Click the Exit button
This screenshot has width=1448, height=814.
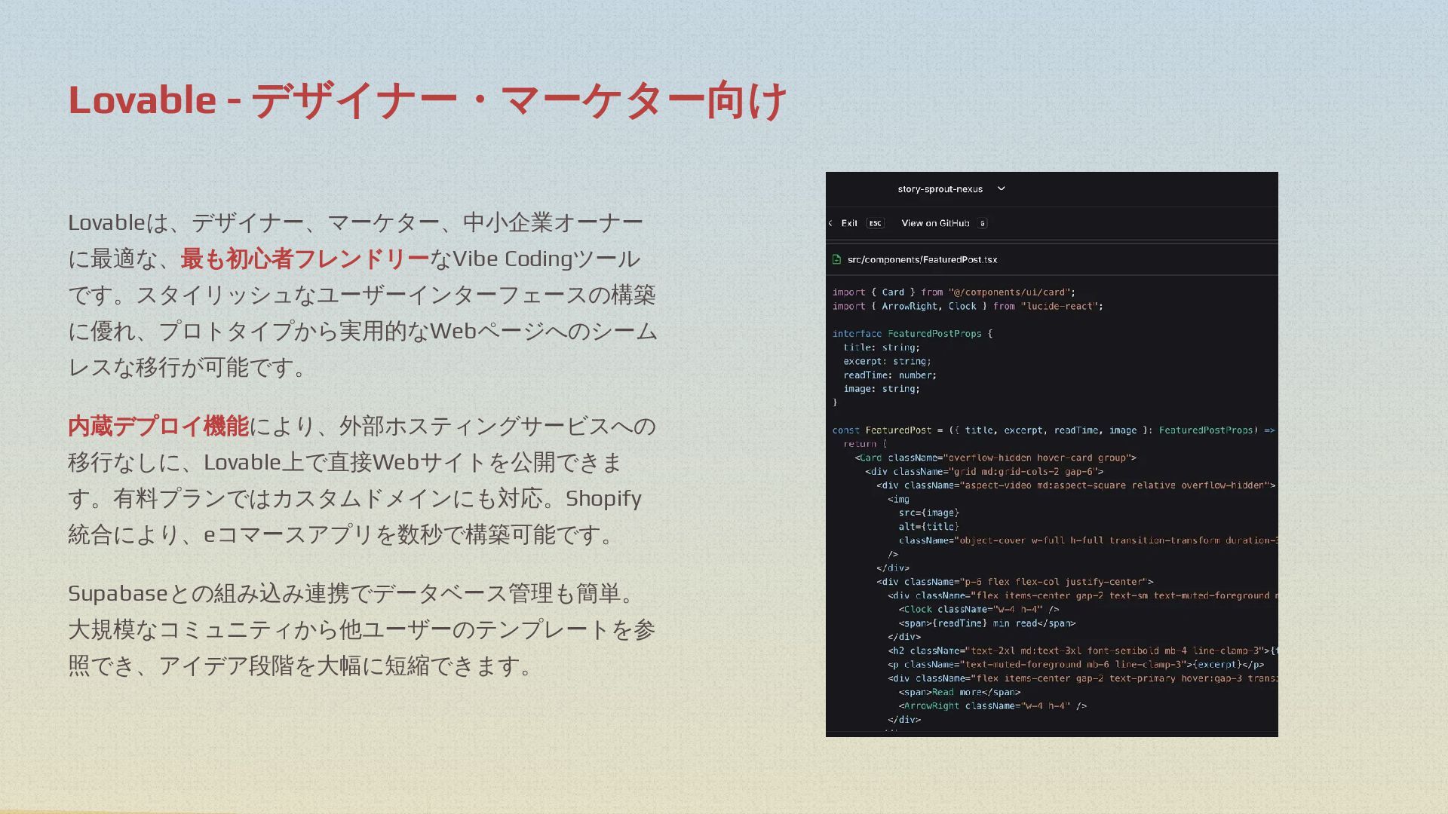tap(849, 223)
